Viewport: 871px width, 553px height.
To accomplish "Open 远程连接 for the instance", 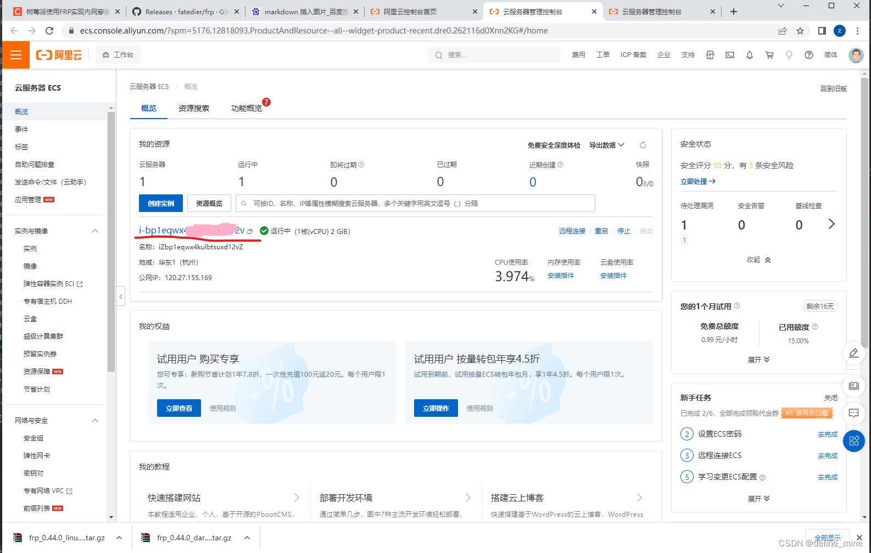I will coord(572,231).
